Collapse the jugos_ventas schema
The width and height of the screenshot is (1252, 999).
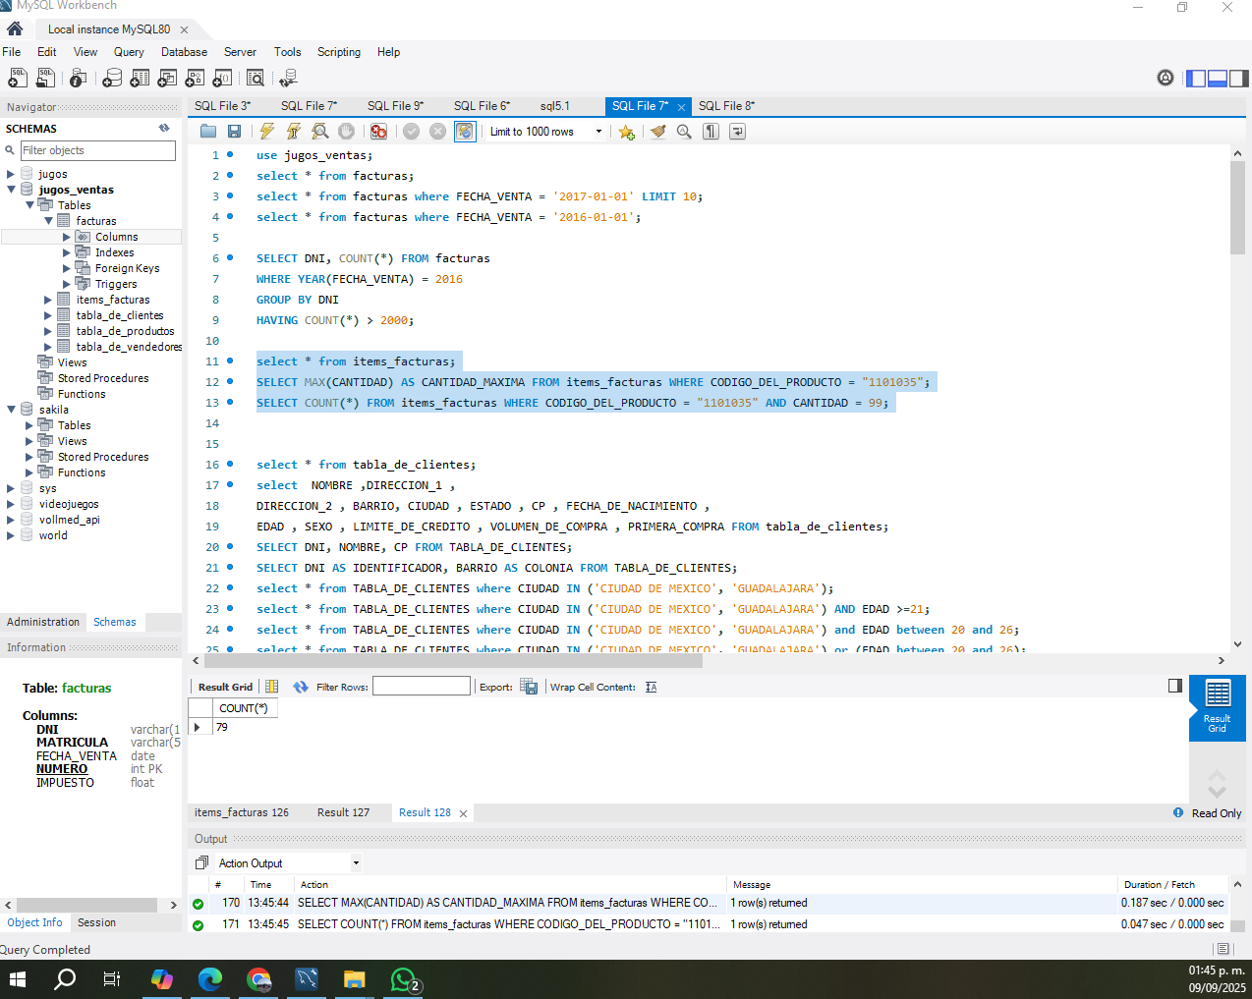(11, 190)
